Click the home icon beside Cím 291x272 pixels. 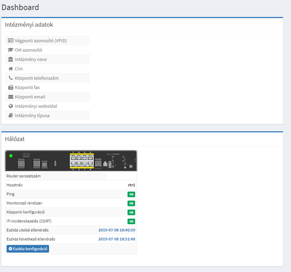click(11, 69)
